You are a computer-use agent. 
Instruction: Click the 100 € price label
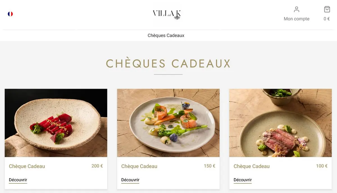coord(322,166)
